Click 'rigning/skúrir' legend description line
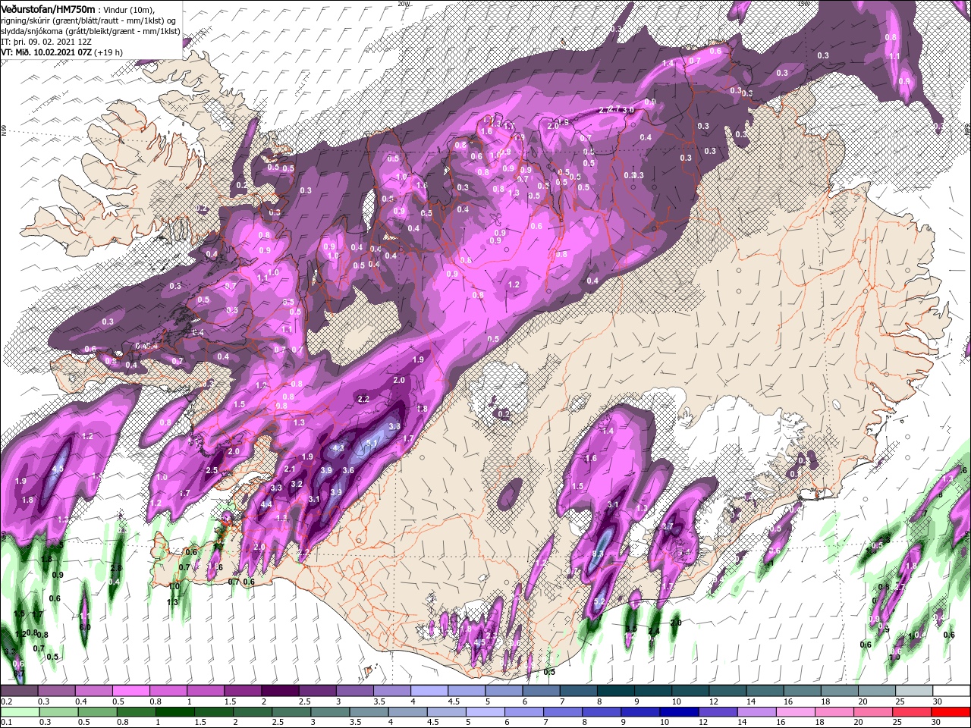This screenshot has width=971, height=728. 90,20
